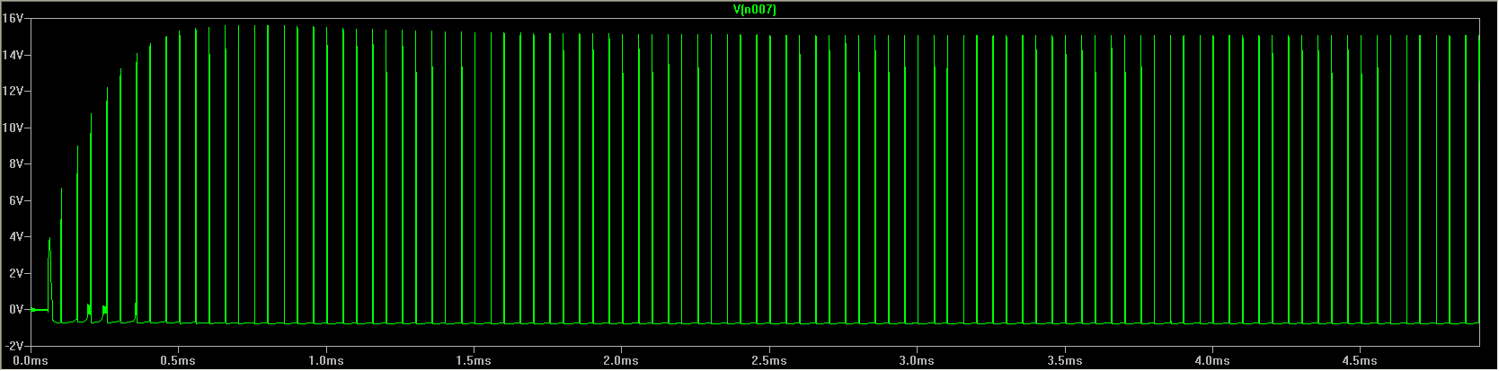Click the 6V vertical axis label
This screenshot has height=371, width=1499.
coord(16,200)
